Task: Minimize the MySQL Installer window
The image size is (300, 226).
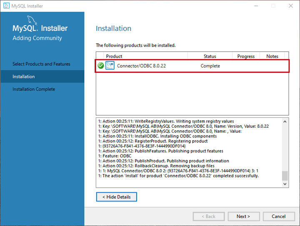Action: click(256, 6)
